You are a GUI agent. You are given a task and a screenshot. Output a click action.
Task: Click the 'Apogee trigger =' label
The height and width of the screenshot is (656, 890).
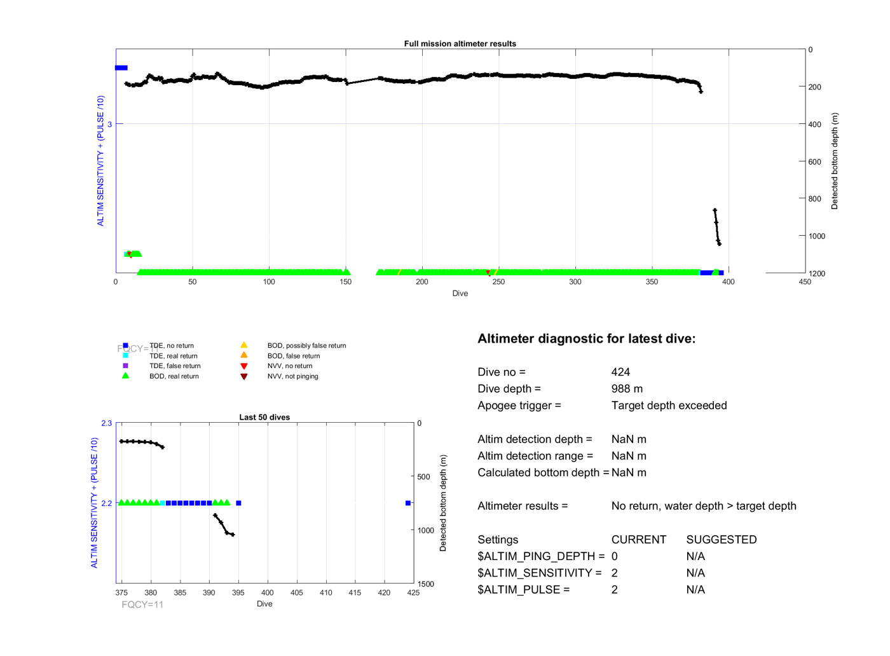pyautogui.click(x=519, y=406)
